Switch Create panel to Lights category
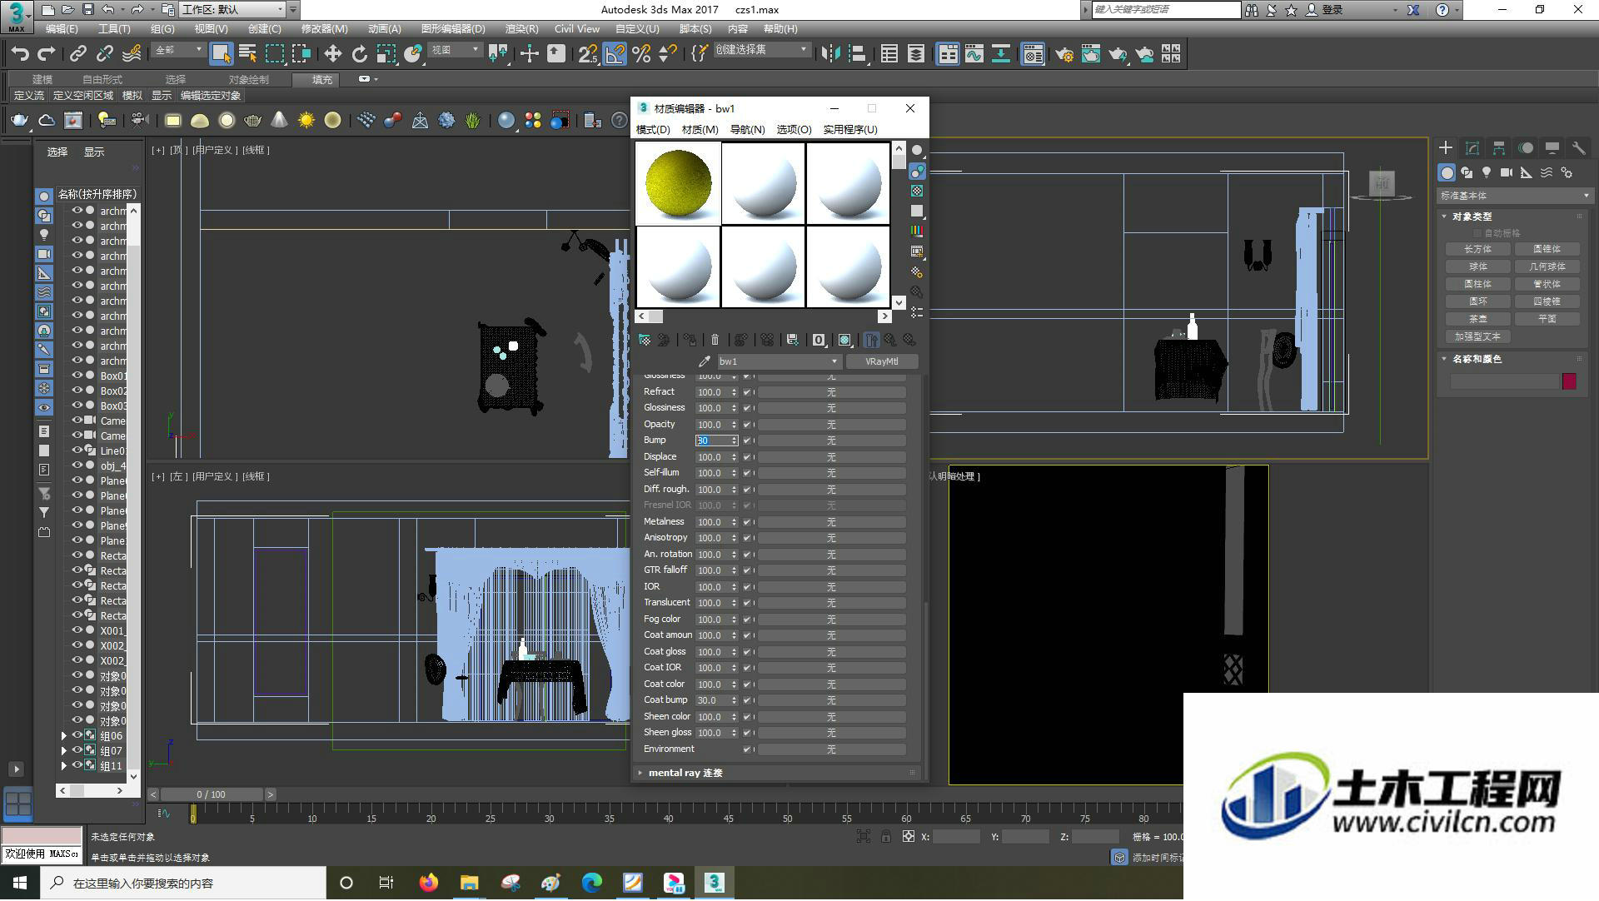 pyautogui.click(x=1487, y=172)
